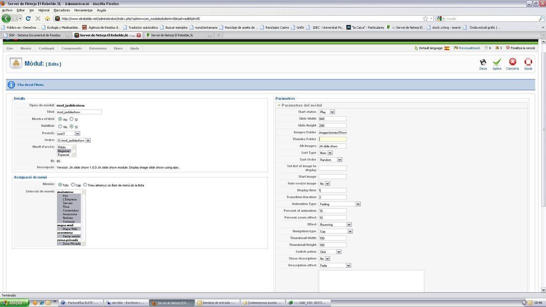Select No for Habilitat

point(60,126)
